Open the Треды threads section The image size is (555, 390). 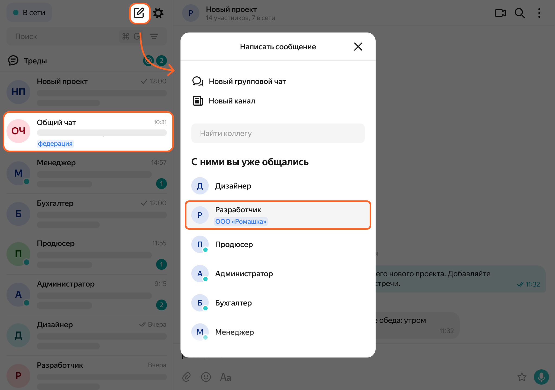[x=35, y=61]
